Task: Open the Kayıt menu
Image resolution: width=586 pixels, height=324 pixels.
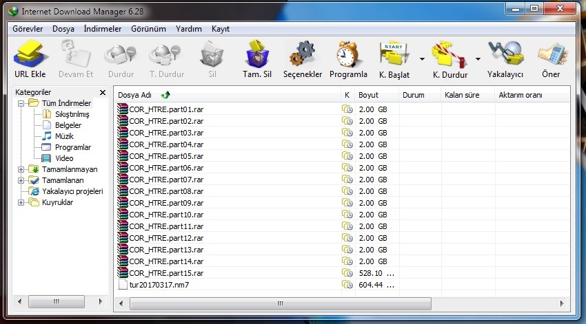Action: click(221, 29)
